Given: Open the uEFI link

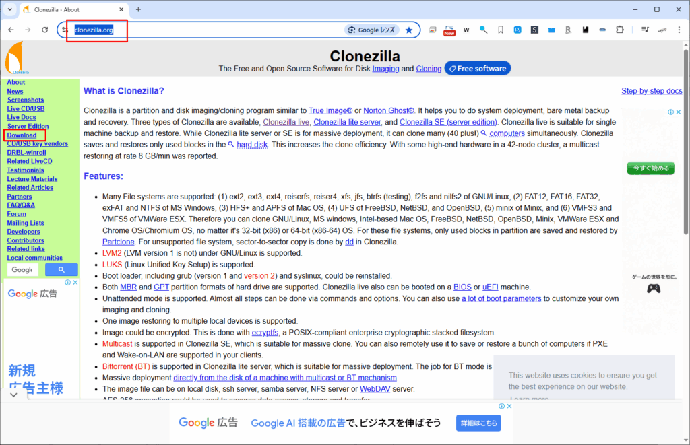Looking at the screenshot, I should (x=491, y=287).
